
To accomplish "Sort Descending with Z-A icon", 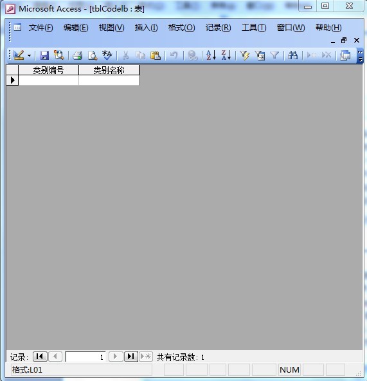I will tap(226, 55).
